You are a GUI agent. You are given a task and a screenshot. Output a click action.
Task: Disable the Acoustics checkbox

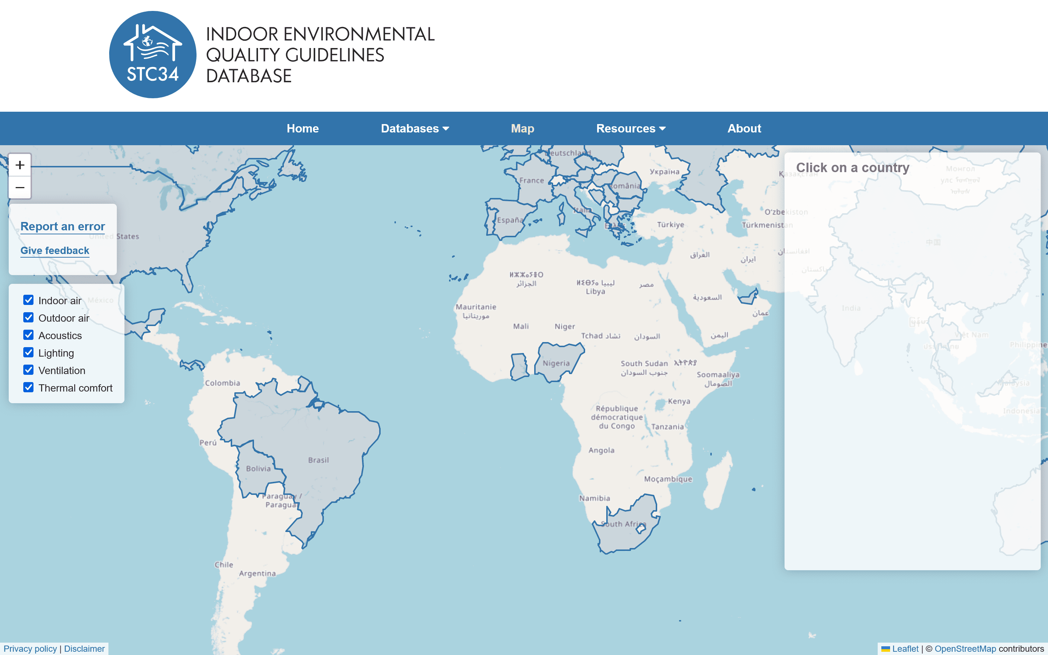29,335
